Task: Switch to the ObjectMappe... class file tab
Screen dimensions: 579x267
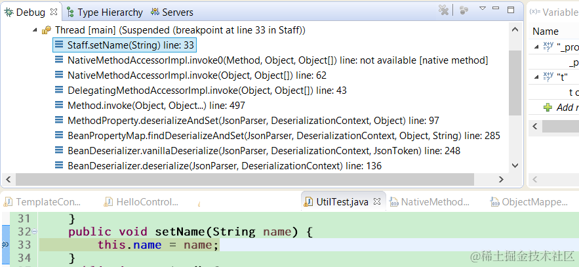Action: point(529,202)
